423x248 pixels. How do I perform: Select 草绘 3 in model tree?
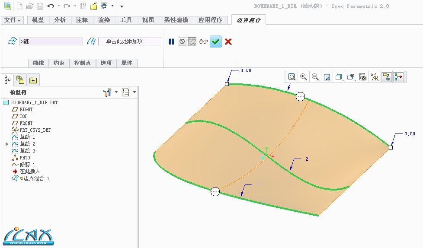coord(23,151)
